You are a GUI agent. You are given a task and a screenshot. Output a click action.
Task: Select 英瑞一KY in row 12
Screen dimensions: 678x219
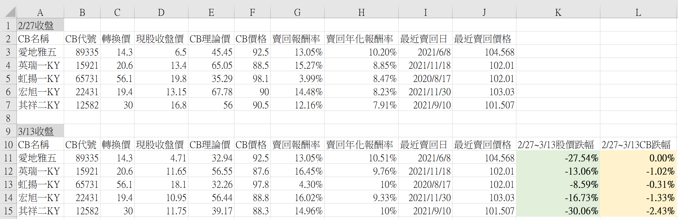tap(40, 171)
